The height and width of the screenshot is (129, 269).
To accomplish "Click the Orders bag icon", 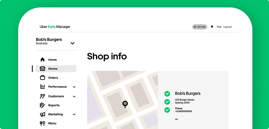I will [42, 77].
